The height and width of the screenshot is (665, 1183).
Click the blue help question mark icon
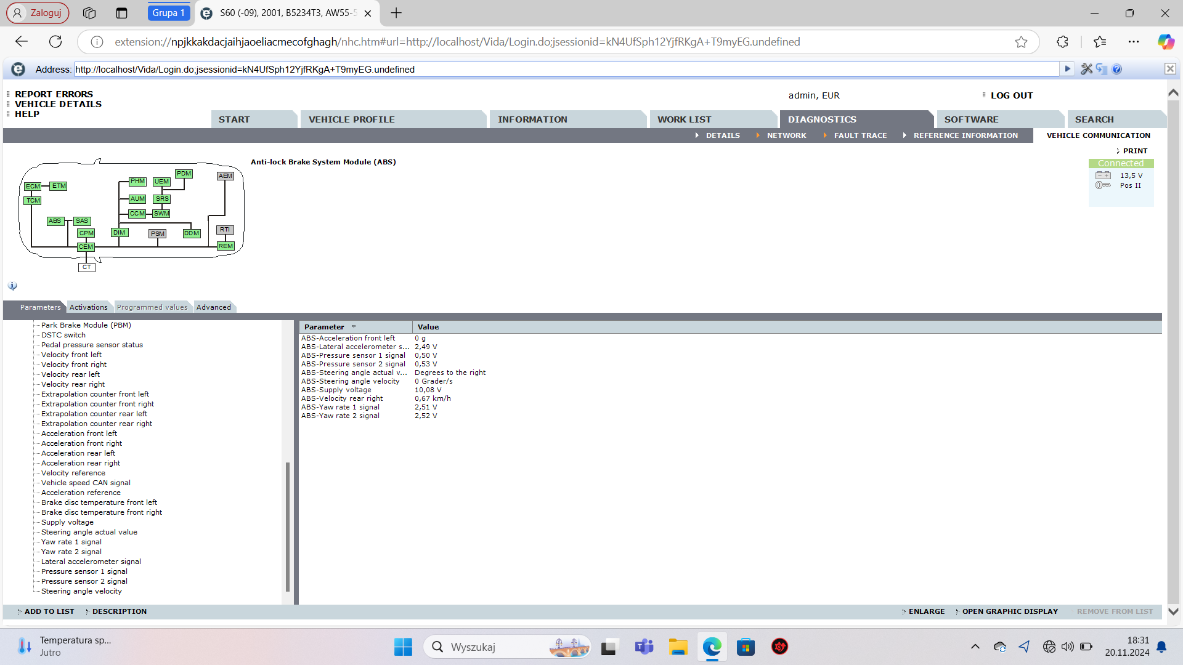1117,69
